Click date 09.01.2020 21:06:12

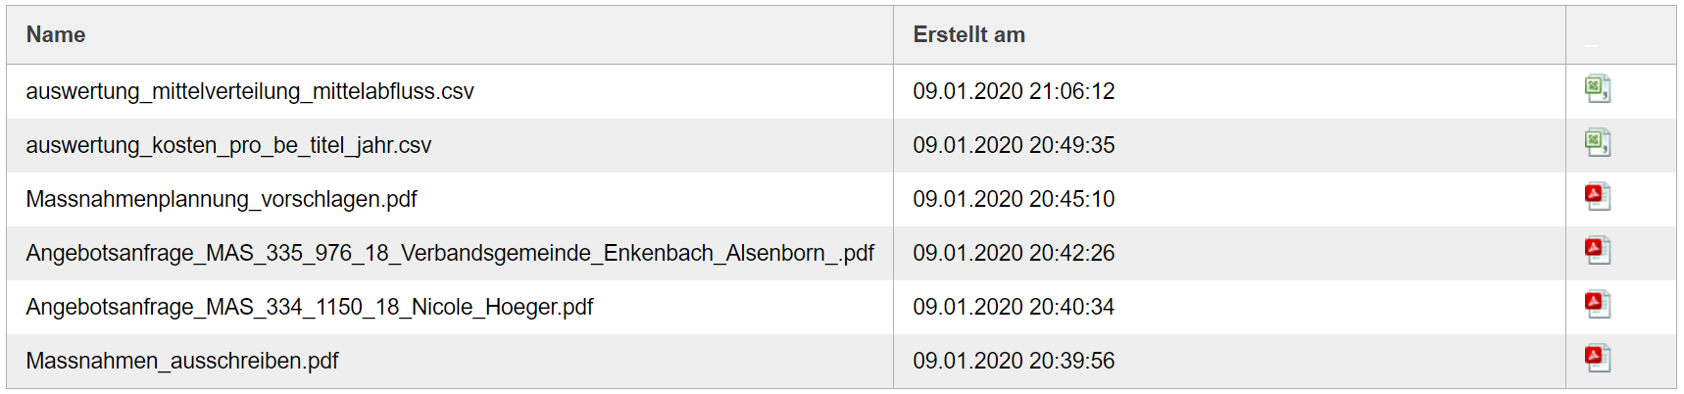pos(1014,92)
